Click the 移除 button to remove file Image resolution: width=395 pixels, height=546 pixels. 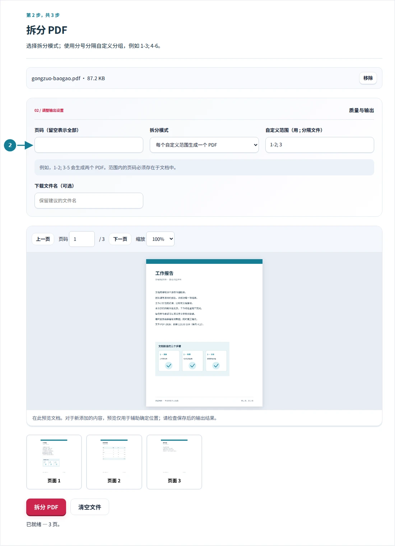point(368,78)
